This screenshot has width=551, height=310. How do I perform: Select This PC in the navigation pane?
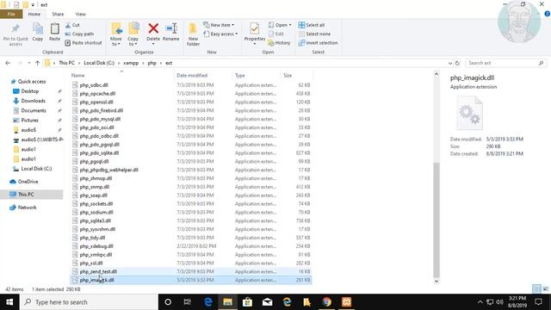tap(26, 194)
